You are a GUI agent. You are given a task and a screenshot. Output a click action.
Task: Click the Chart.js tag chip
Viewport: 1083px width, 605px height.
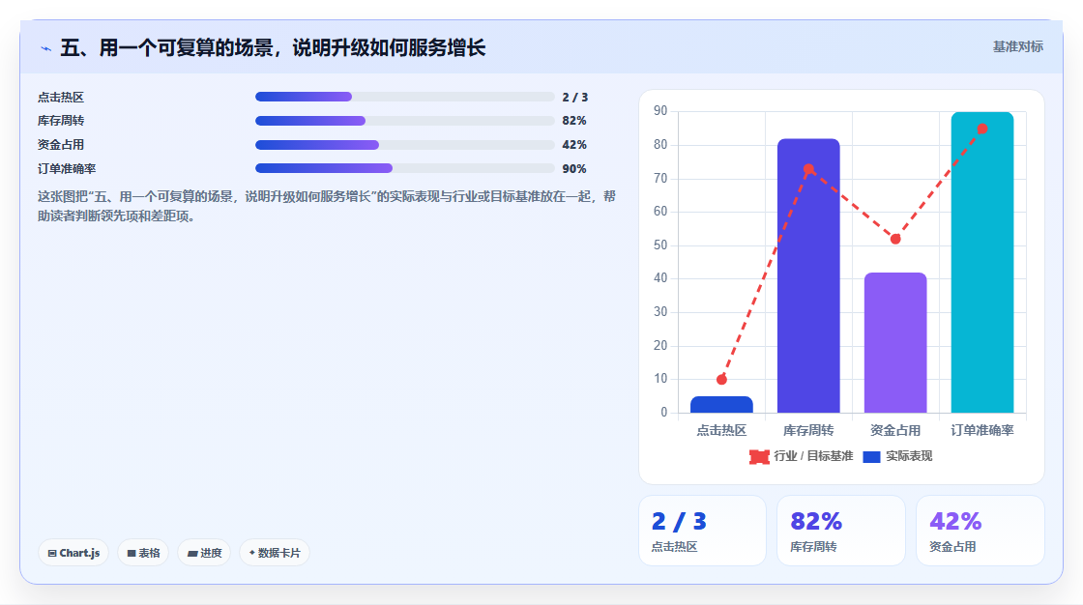73,553
